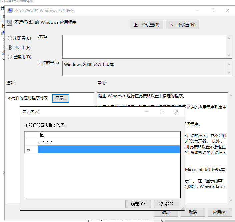Viewport: 235px width, 222px height.
Task: Click the policy setting icon beside heading
Action: click(9, 23)
